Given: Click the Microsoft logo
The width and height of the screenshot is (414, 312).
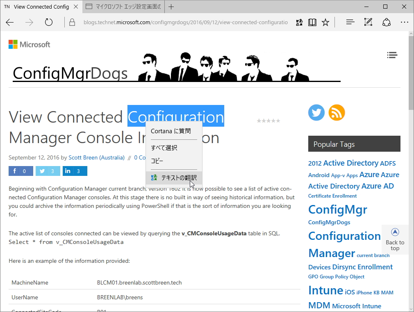Looking at the screenshot, I should [x=29, y=44].
